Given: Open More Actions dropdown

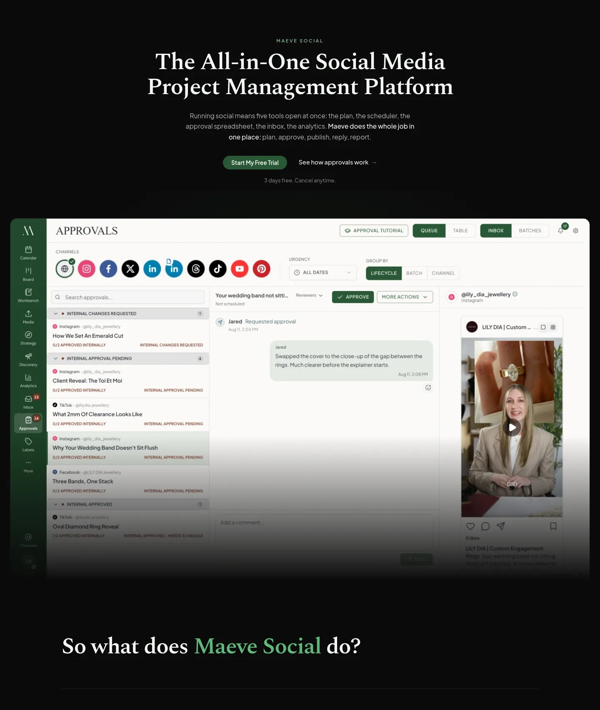Looking at the screenshot, I should [405, 297].
